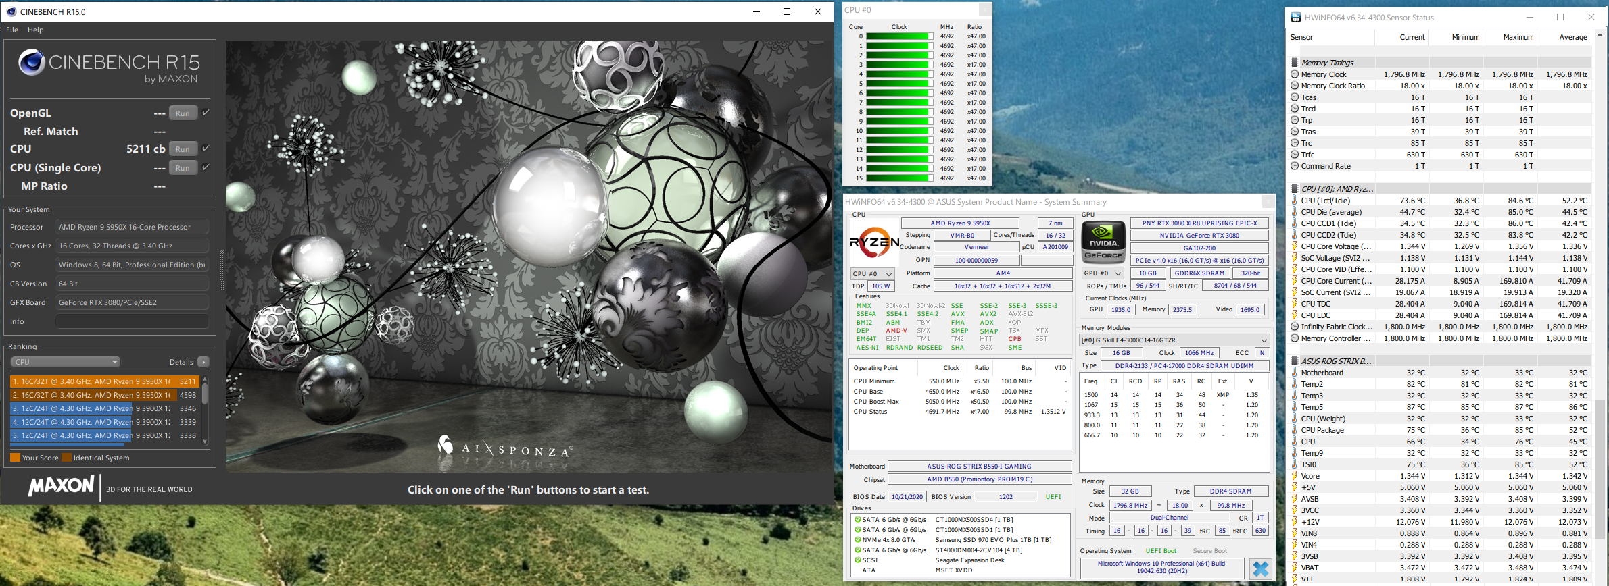1609x586 pixels.
Task: Open the CPU #0 selector dropdown
Action: click(872, 273)
